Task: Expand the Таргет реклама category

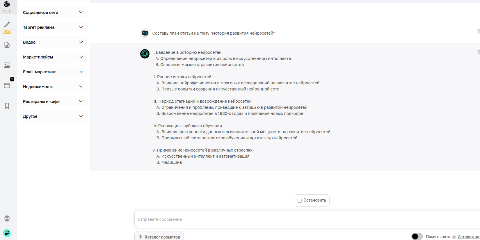Action: click(54, 27)
